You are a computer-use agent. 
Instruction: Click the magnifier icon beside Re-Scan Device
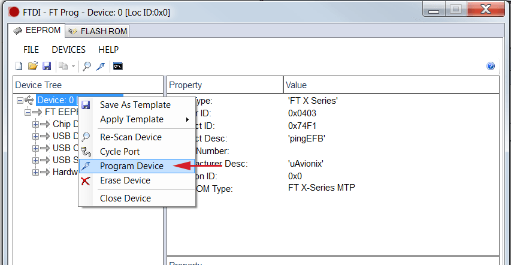(x=86, y=137)
